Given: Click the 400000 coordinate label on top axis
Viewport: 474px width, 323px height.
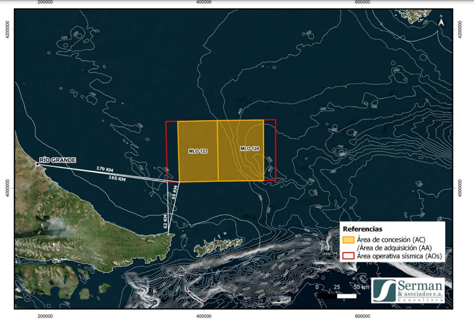Looking at the screenshot, I should click(x=204, y=3).
